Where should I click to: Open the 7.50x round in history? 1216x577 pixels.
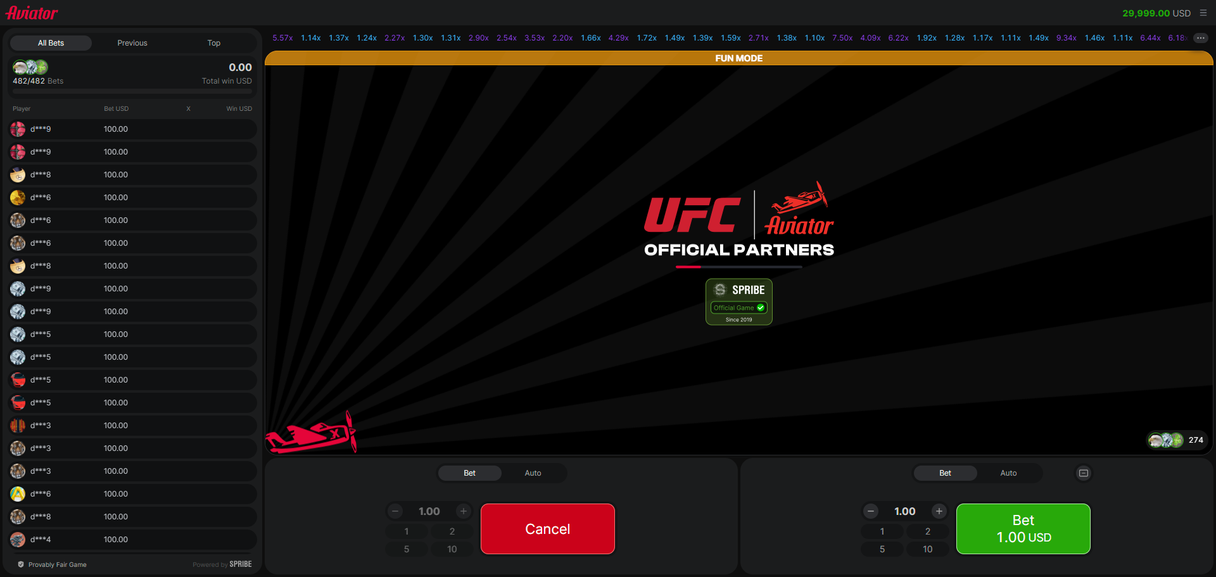pos(842,38)
